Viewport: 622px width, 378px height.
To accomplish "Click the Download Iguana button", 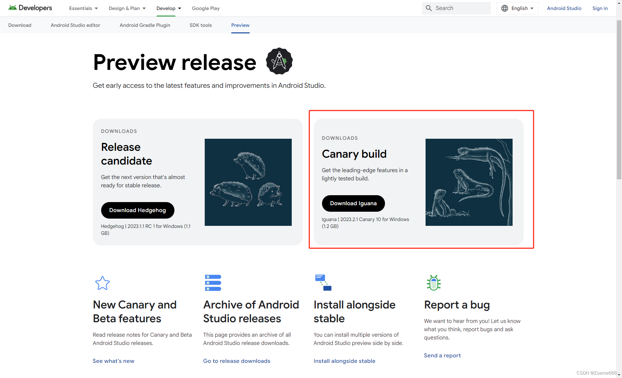I will 353,203.
